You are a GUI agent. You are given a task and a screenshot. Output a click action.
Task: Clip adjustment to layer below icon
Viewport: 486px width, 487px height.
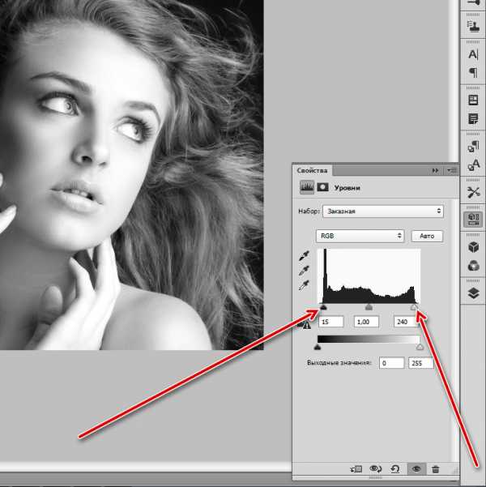coord(356,468)
